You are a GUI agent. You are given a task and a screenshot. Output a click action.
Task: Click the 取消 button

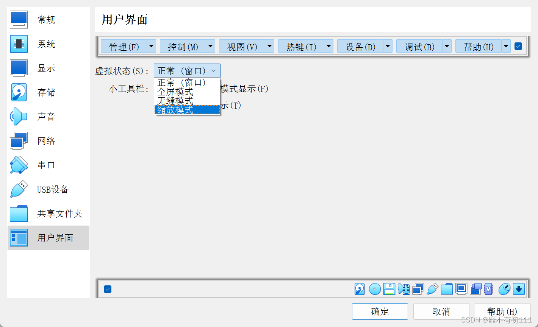click(441, 311)
